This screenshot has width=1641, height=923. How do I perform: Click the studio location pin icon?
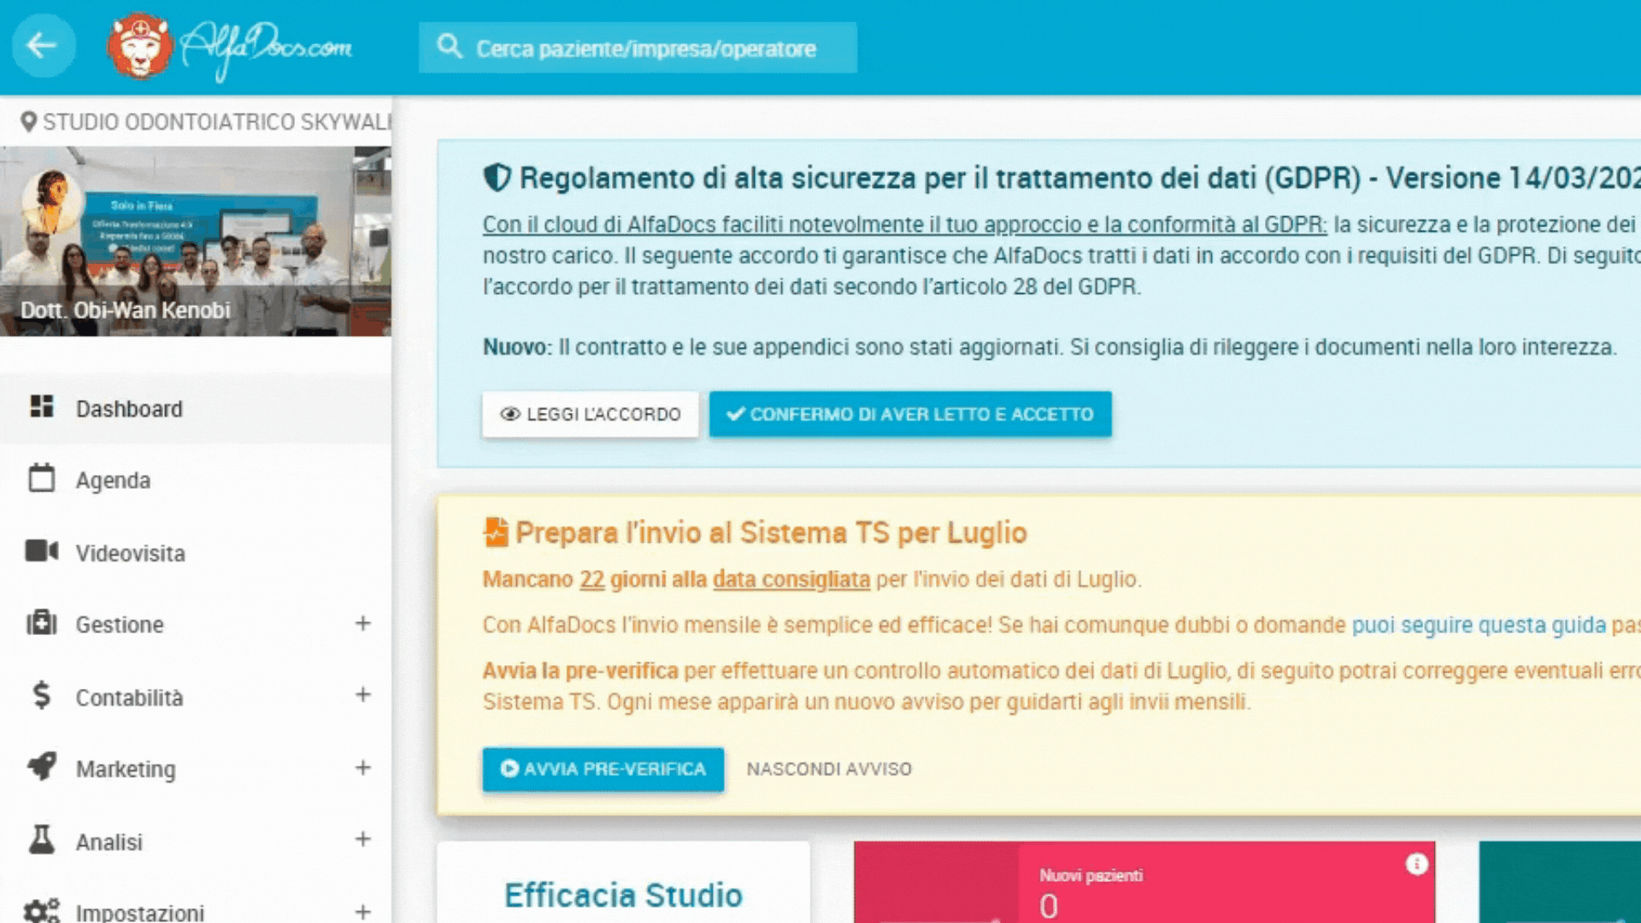(28, 122)
